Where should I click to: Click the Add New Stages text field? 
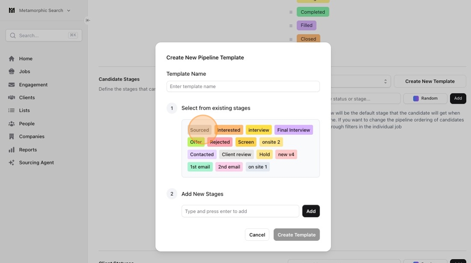point(240,211)
